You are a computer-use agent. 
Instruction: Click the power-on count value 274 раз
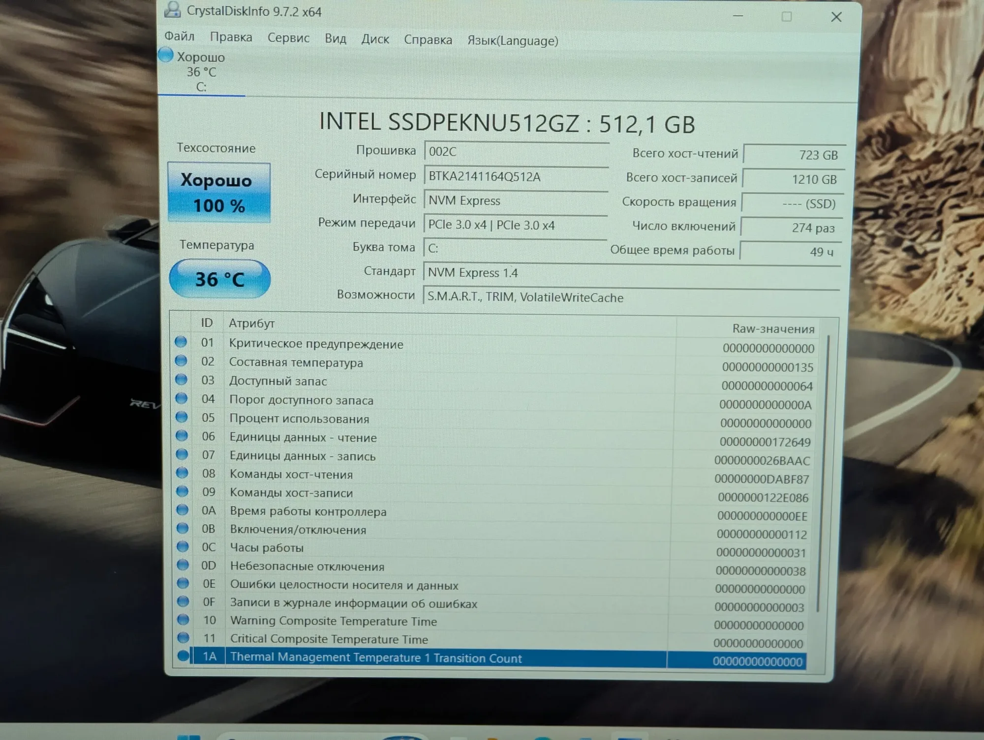click(791, 228)
